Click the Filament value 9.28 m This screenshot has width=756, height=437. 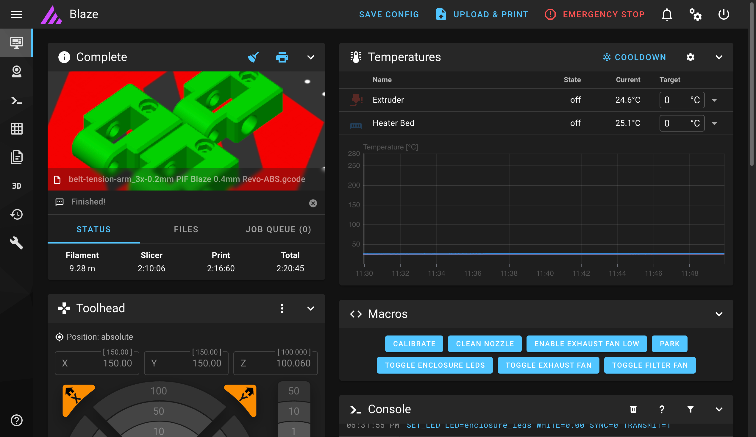(82, 268)
